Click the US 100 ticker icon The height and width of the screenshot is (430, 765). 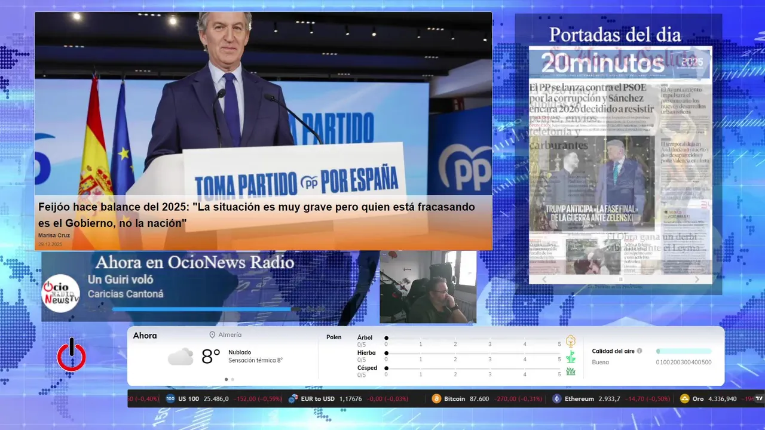pyautogui.click(x=170, y=399)
